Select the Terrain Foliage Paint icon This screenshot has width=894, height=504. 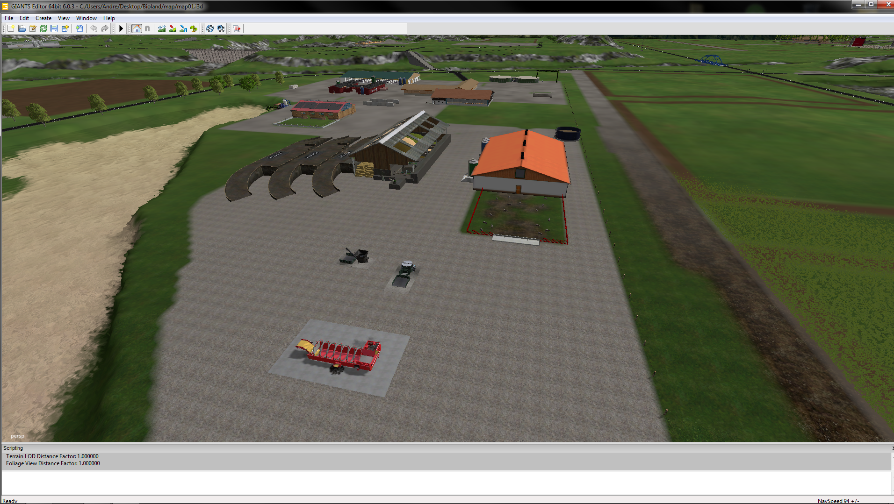click(194, 28)
